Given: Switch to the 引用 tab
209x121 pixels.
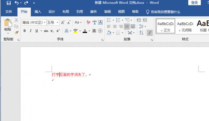Looking at the screenshot, I should pyautogui.click(x=80, y=12).
